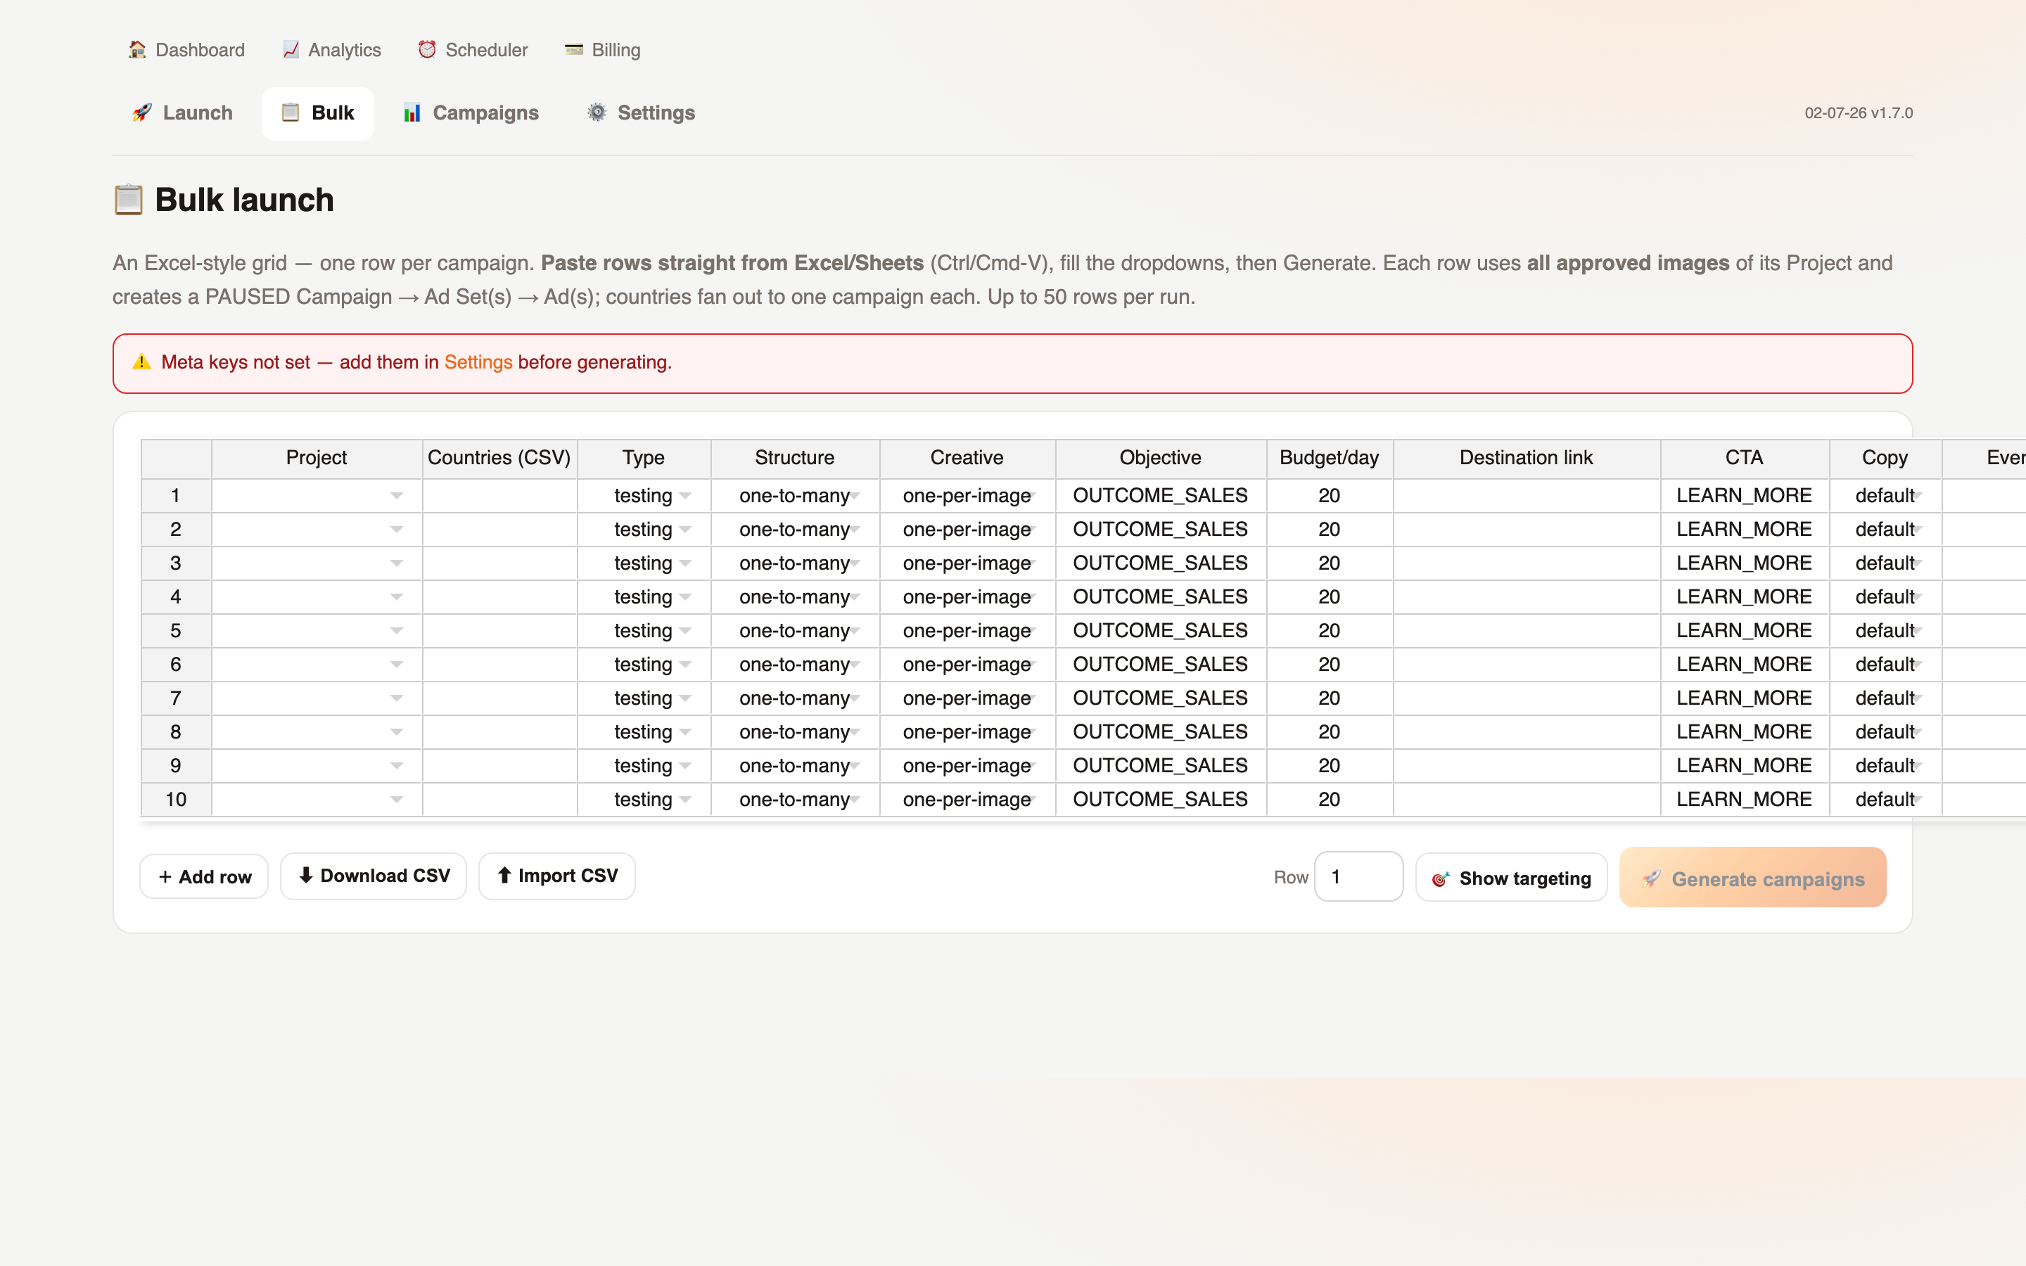2026x1266 pixels.
Task: Select the Countries (CSV) cell in row 6
Action: [x=499, y=665]
